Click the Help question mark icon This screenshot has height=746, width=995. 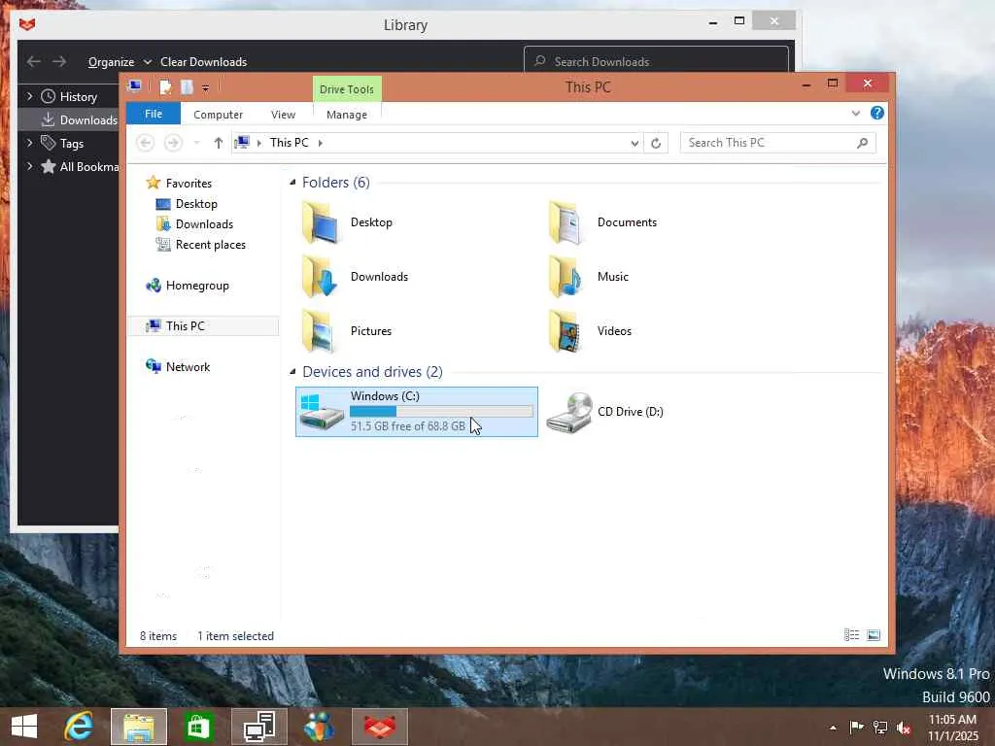pyautogui.click(x=877, y=113)
